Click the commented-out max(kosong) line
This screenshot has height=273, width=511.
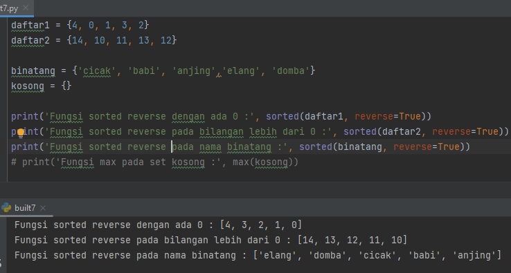[x=155, y=162]
